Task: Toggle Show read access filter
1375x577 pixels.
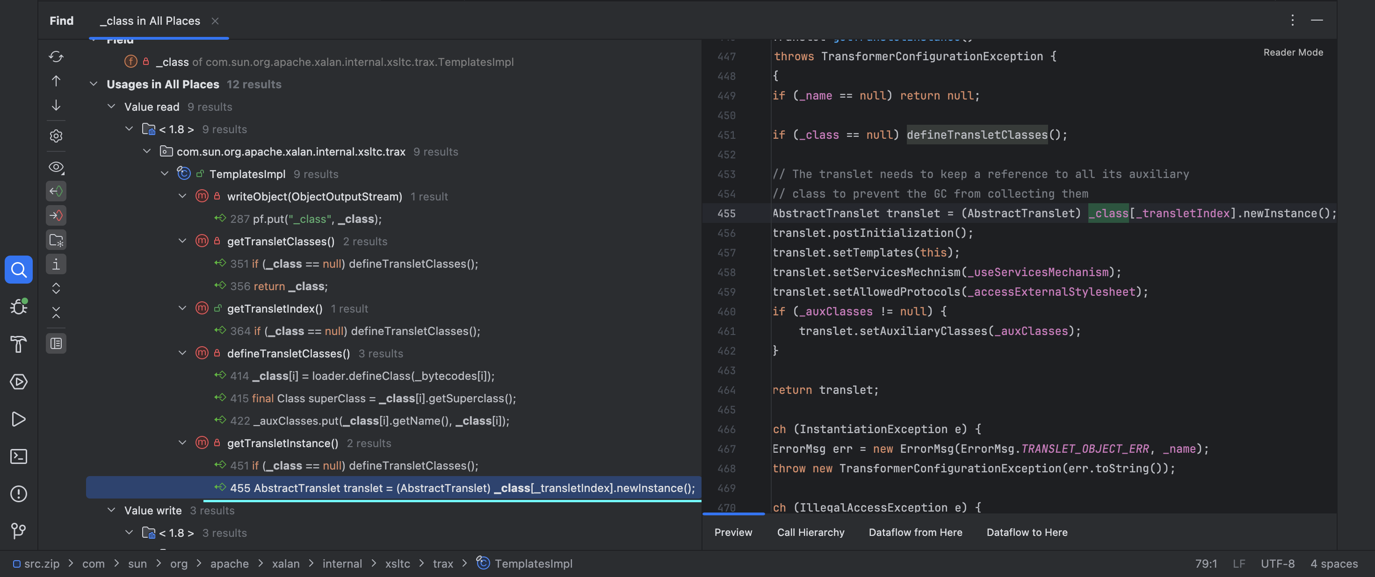Action: click(x=56, y=191)
